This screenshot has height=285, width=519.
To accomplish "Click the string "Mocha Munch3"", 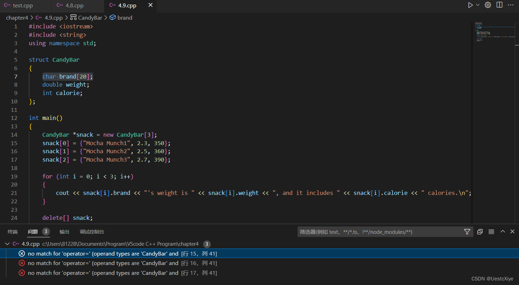I will pos(107,160).
